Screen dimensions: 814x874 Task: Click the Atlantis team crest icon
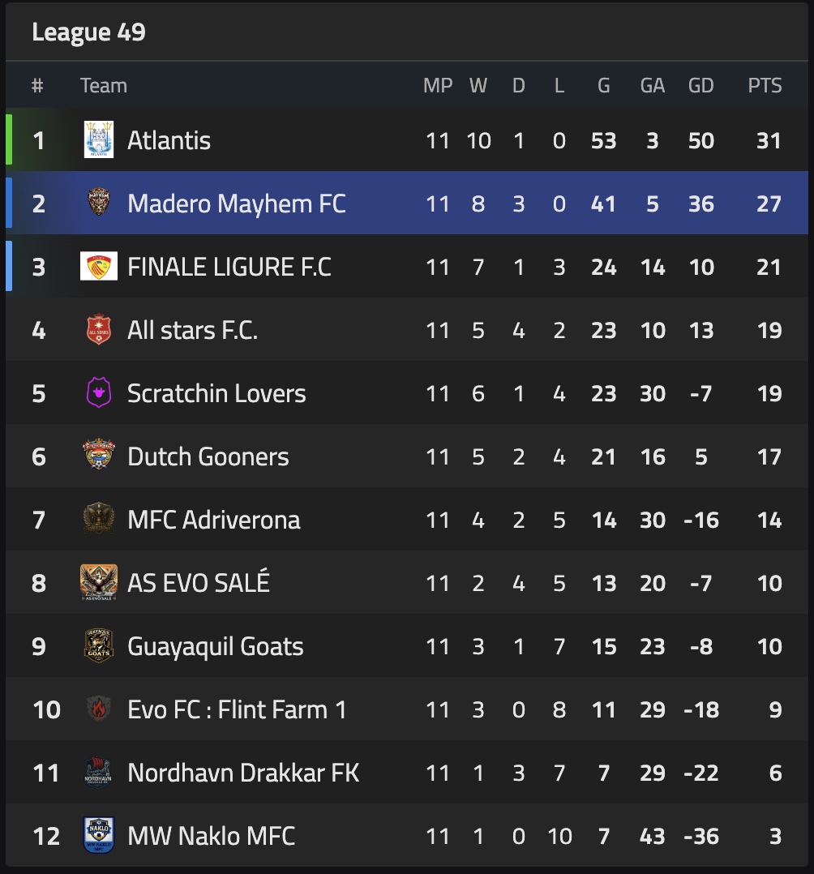(99, 140)
